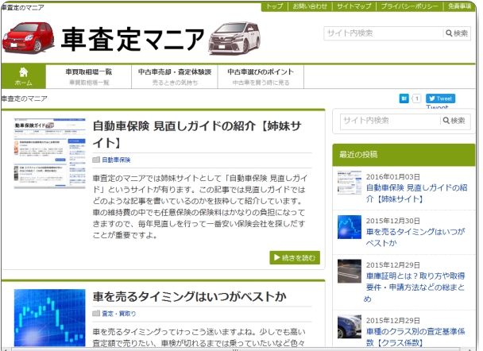The width and height of the screenshot is (483, 351).
Task: Open the 中古車売却・査定体験談 menu item
Action: tap(174, 76)
